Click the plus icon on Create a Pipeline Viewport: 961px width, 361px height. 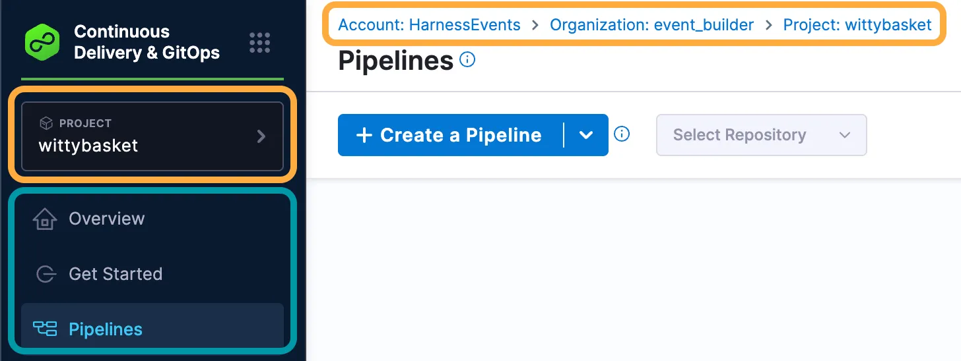[364, 135]
